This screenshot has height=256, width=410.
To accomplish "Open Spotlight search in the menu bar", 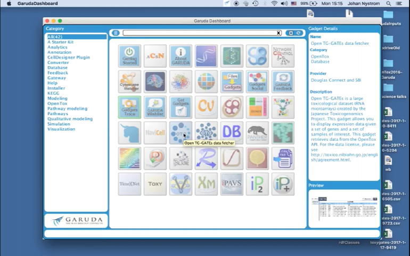I will tap(389, 3).
